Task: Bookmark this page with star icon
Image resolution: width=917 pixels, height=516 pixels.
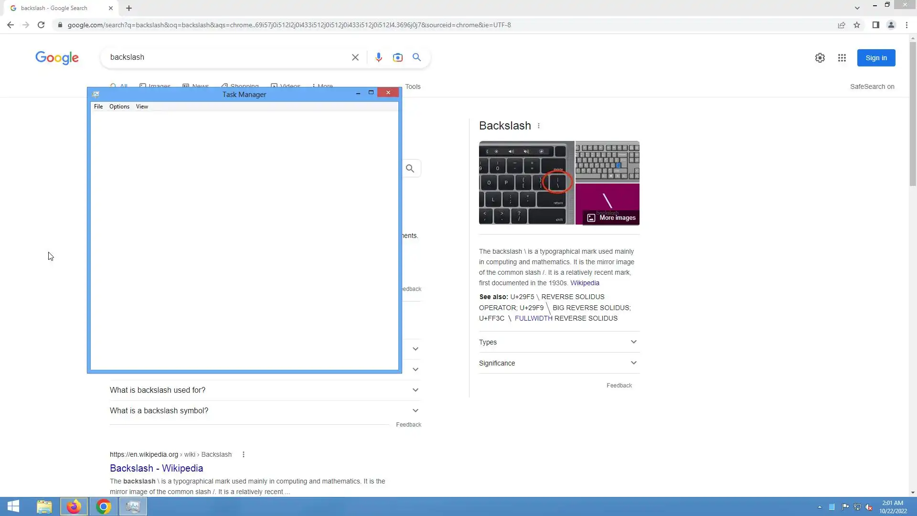Action: click(857, 25)
